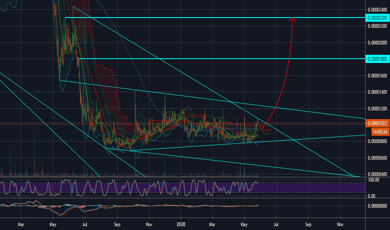Click the first Jul label on time axis
The width and height of the screenshot is (390, 230).
[x=85, y=225]
